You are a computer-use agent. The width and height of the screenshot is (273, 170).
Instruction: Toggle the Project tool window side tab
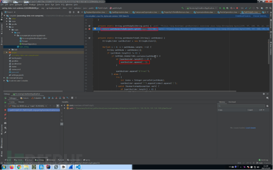point(2,16)
